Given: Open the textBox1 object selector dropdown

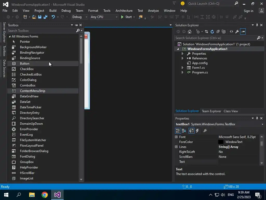Looking at the screenshot, I should tap(262, 124).
